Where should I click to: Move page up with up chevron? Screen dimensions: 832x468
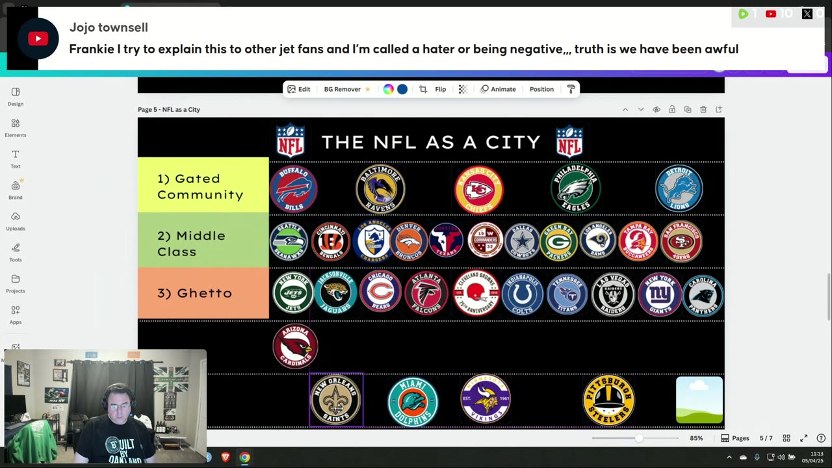[x=625, y=109]
